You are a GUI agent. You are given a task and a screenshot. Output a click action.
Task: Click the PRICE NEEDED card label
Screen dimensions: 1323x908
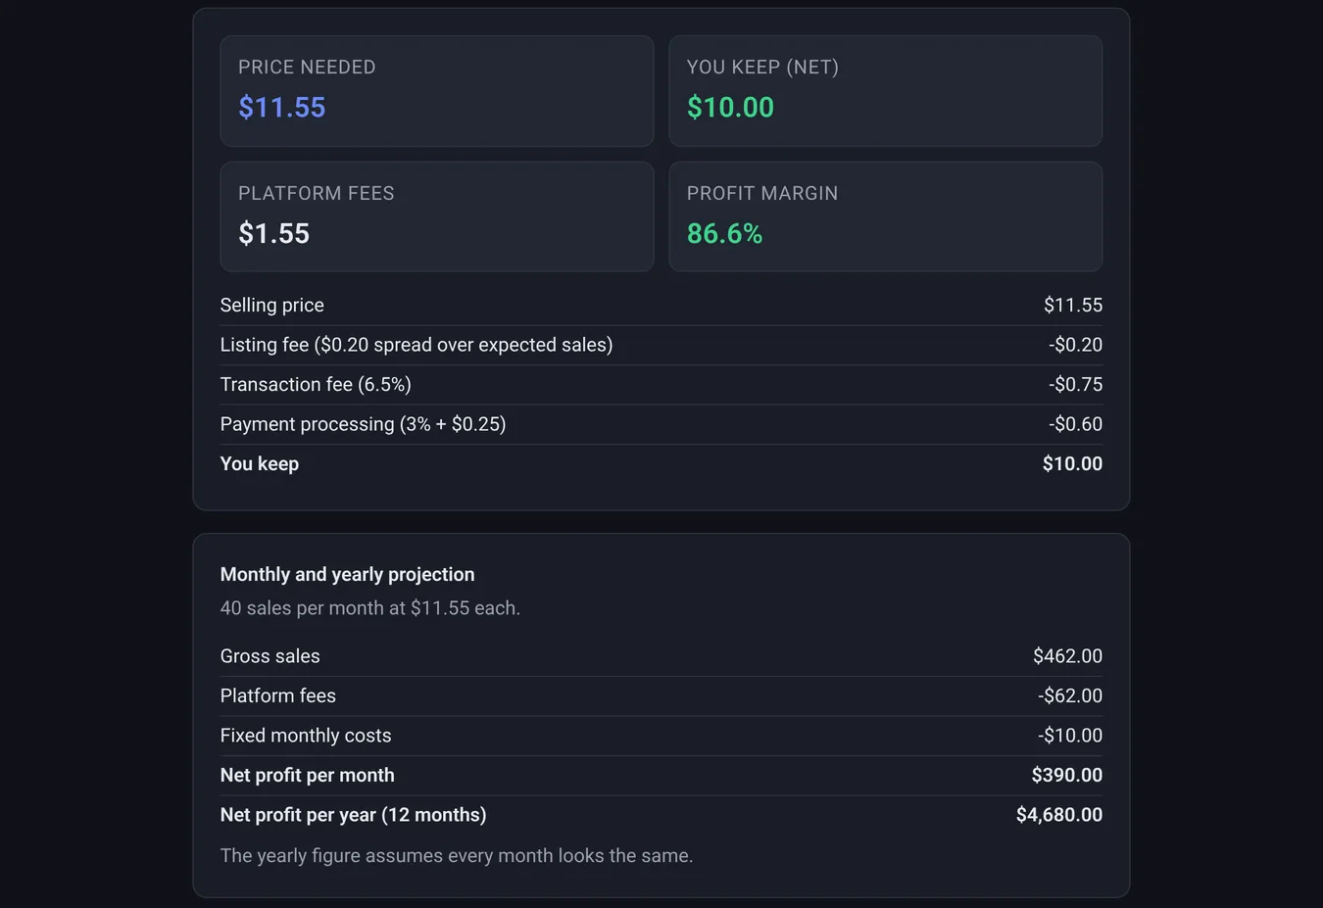pyautogui.click(x=307, y=67)
